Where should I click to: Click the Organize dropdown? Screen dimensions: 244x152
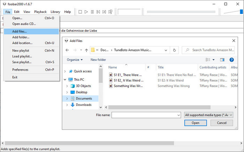[75, 60]
